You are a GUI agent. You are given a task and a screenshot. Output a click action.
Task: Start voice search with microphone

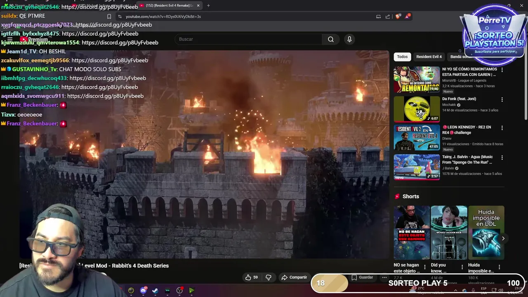pyautogui.click(x=349, y=39)
